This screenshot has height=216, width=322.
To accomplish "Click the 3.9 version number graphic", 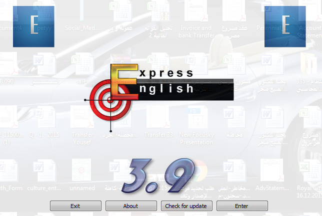I will [158, 175].
